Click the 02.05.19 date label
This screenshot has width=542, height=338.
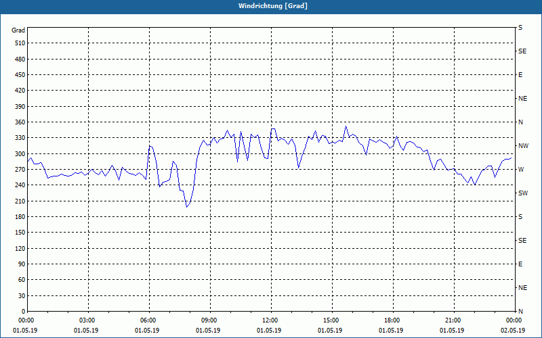coord(513,331)
